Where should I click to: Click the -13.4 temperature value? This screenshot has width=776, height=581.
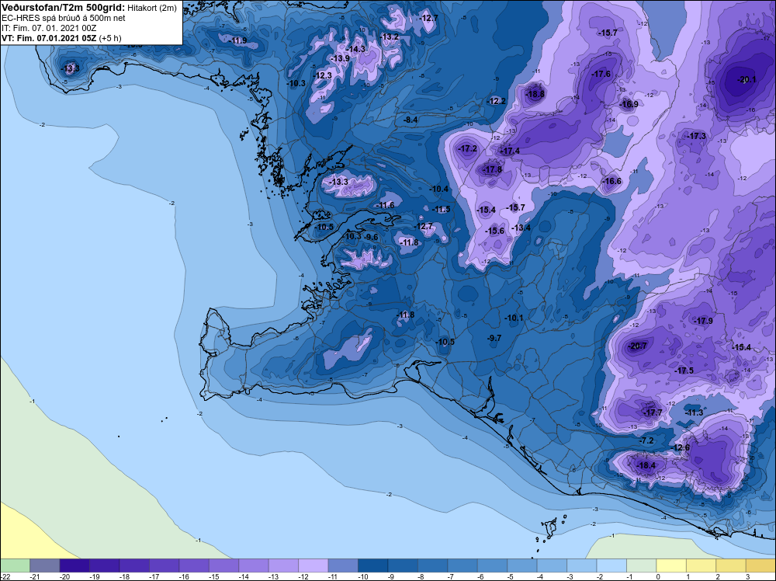(x=521, y=228)
